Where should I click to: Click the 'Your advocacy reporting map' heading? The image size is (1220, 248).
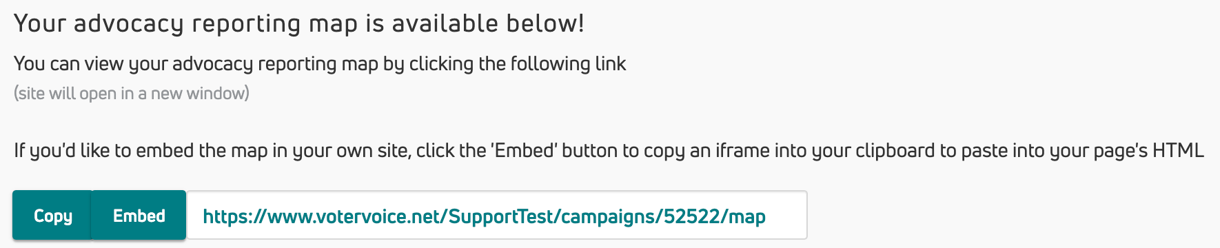click(299, 23)
